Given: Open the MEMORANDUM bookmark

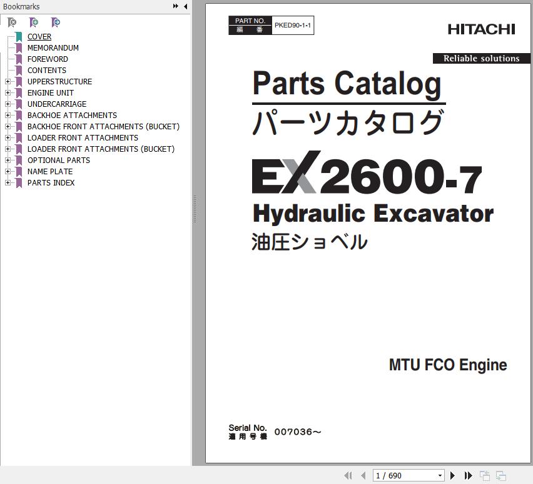Looking at the screenshot, I should (53, 48).
